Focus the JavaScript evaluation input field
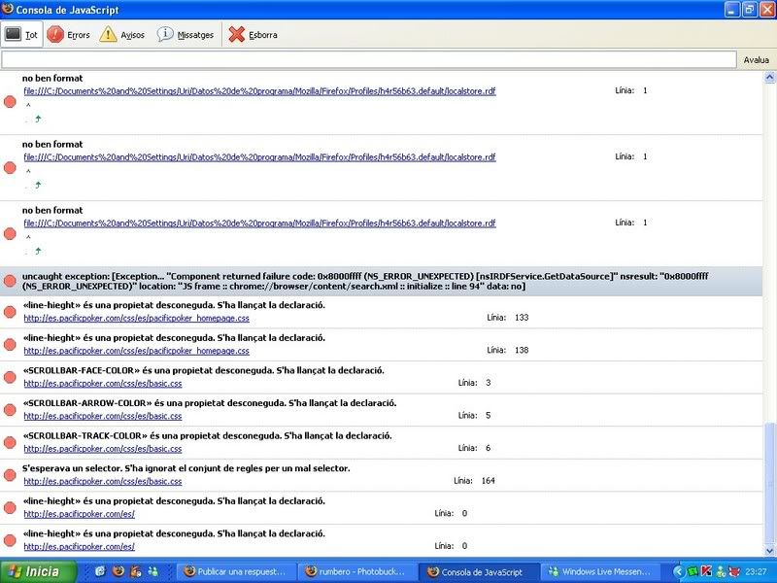This screenshot has height=583, width=777. point(369,60)
